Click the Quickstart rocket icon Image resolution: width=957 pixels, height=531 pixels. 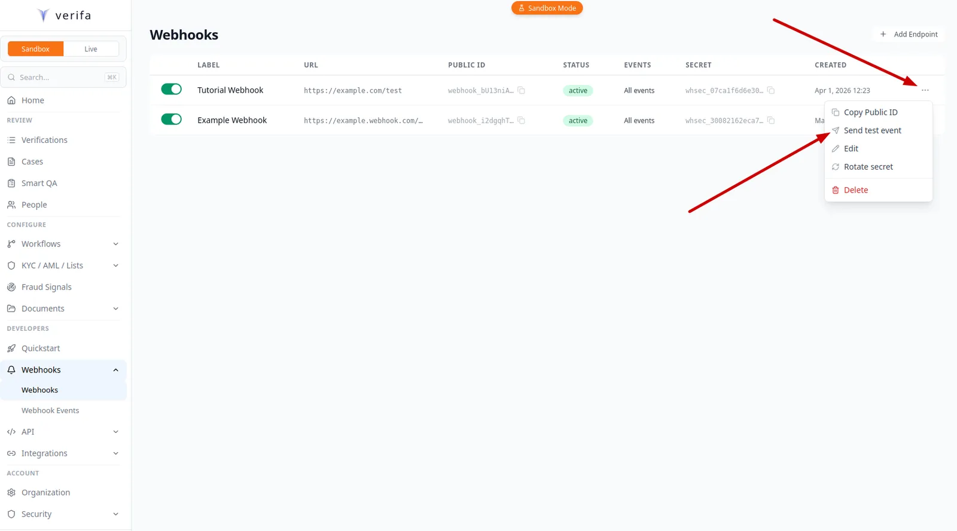pos(11,348)
